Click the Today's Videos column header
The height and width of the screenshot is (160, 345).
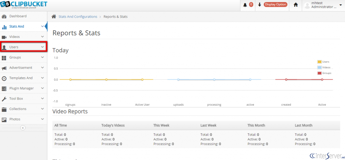click(x=113, y=125)
